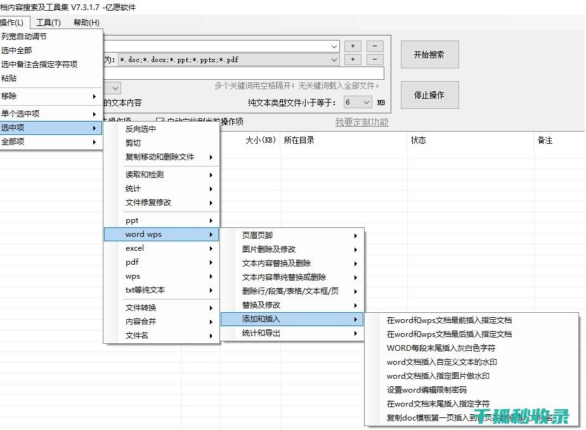This screenshot has width=586, height=430.
Task: Choose 反向选中 in submenu
Action: coord(162,129)
